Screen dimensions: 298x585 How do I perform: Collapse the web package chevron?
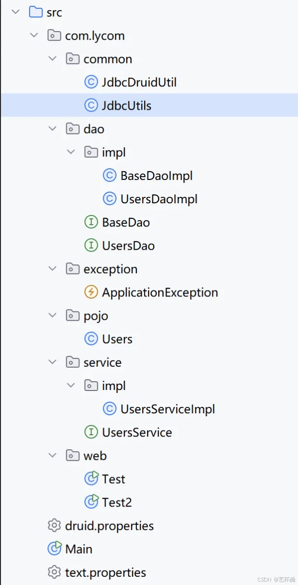(x=52, y=455)
